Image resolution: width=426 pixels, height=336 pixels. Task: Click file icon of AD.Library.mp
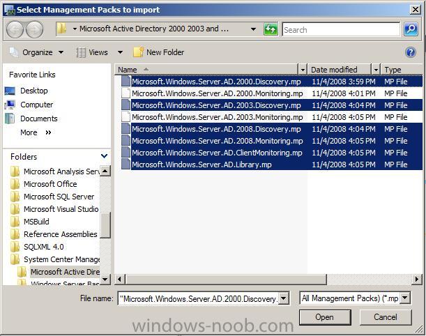[125, 165]
